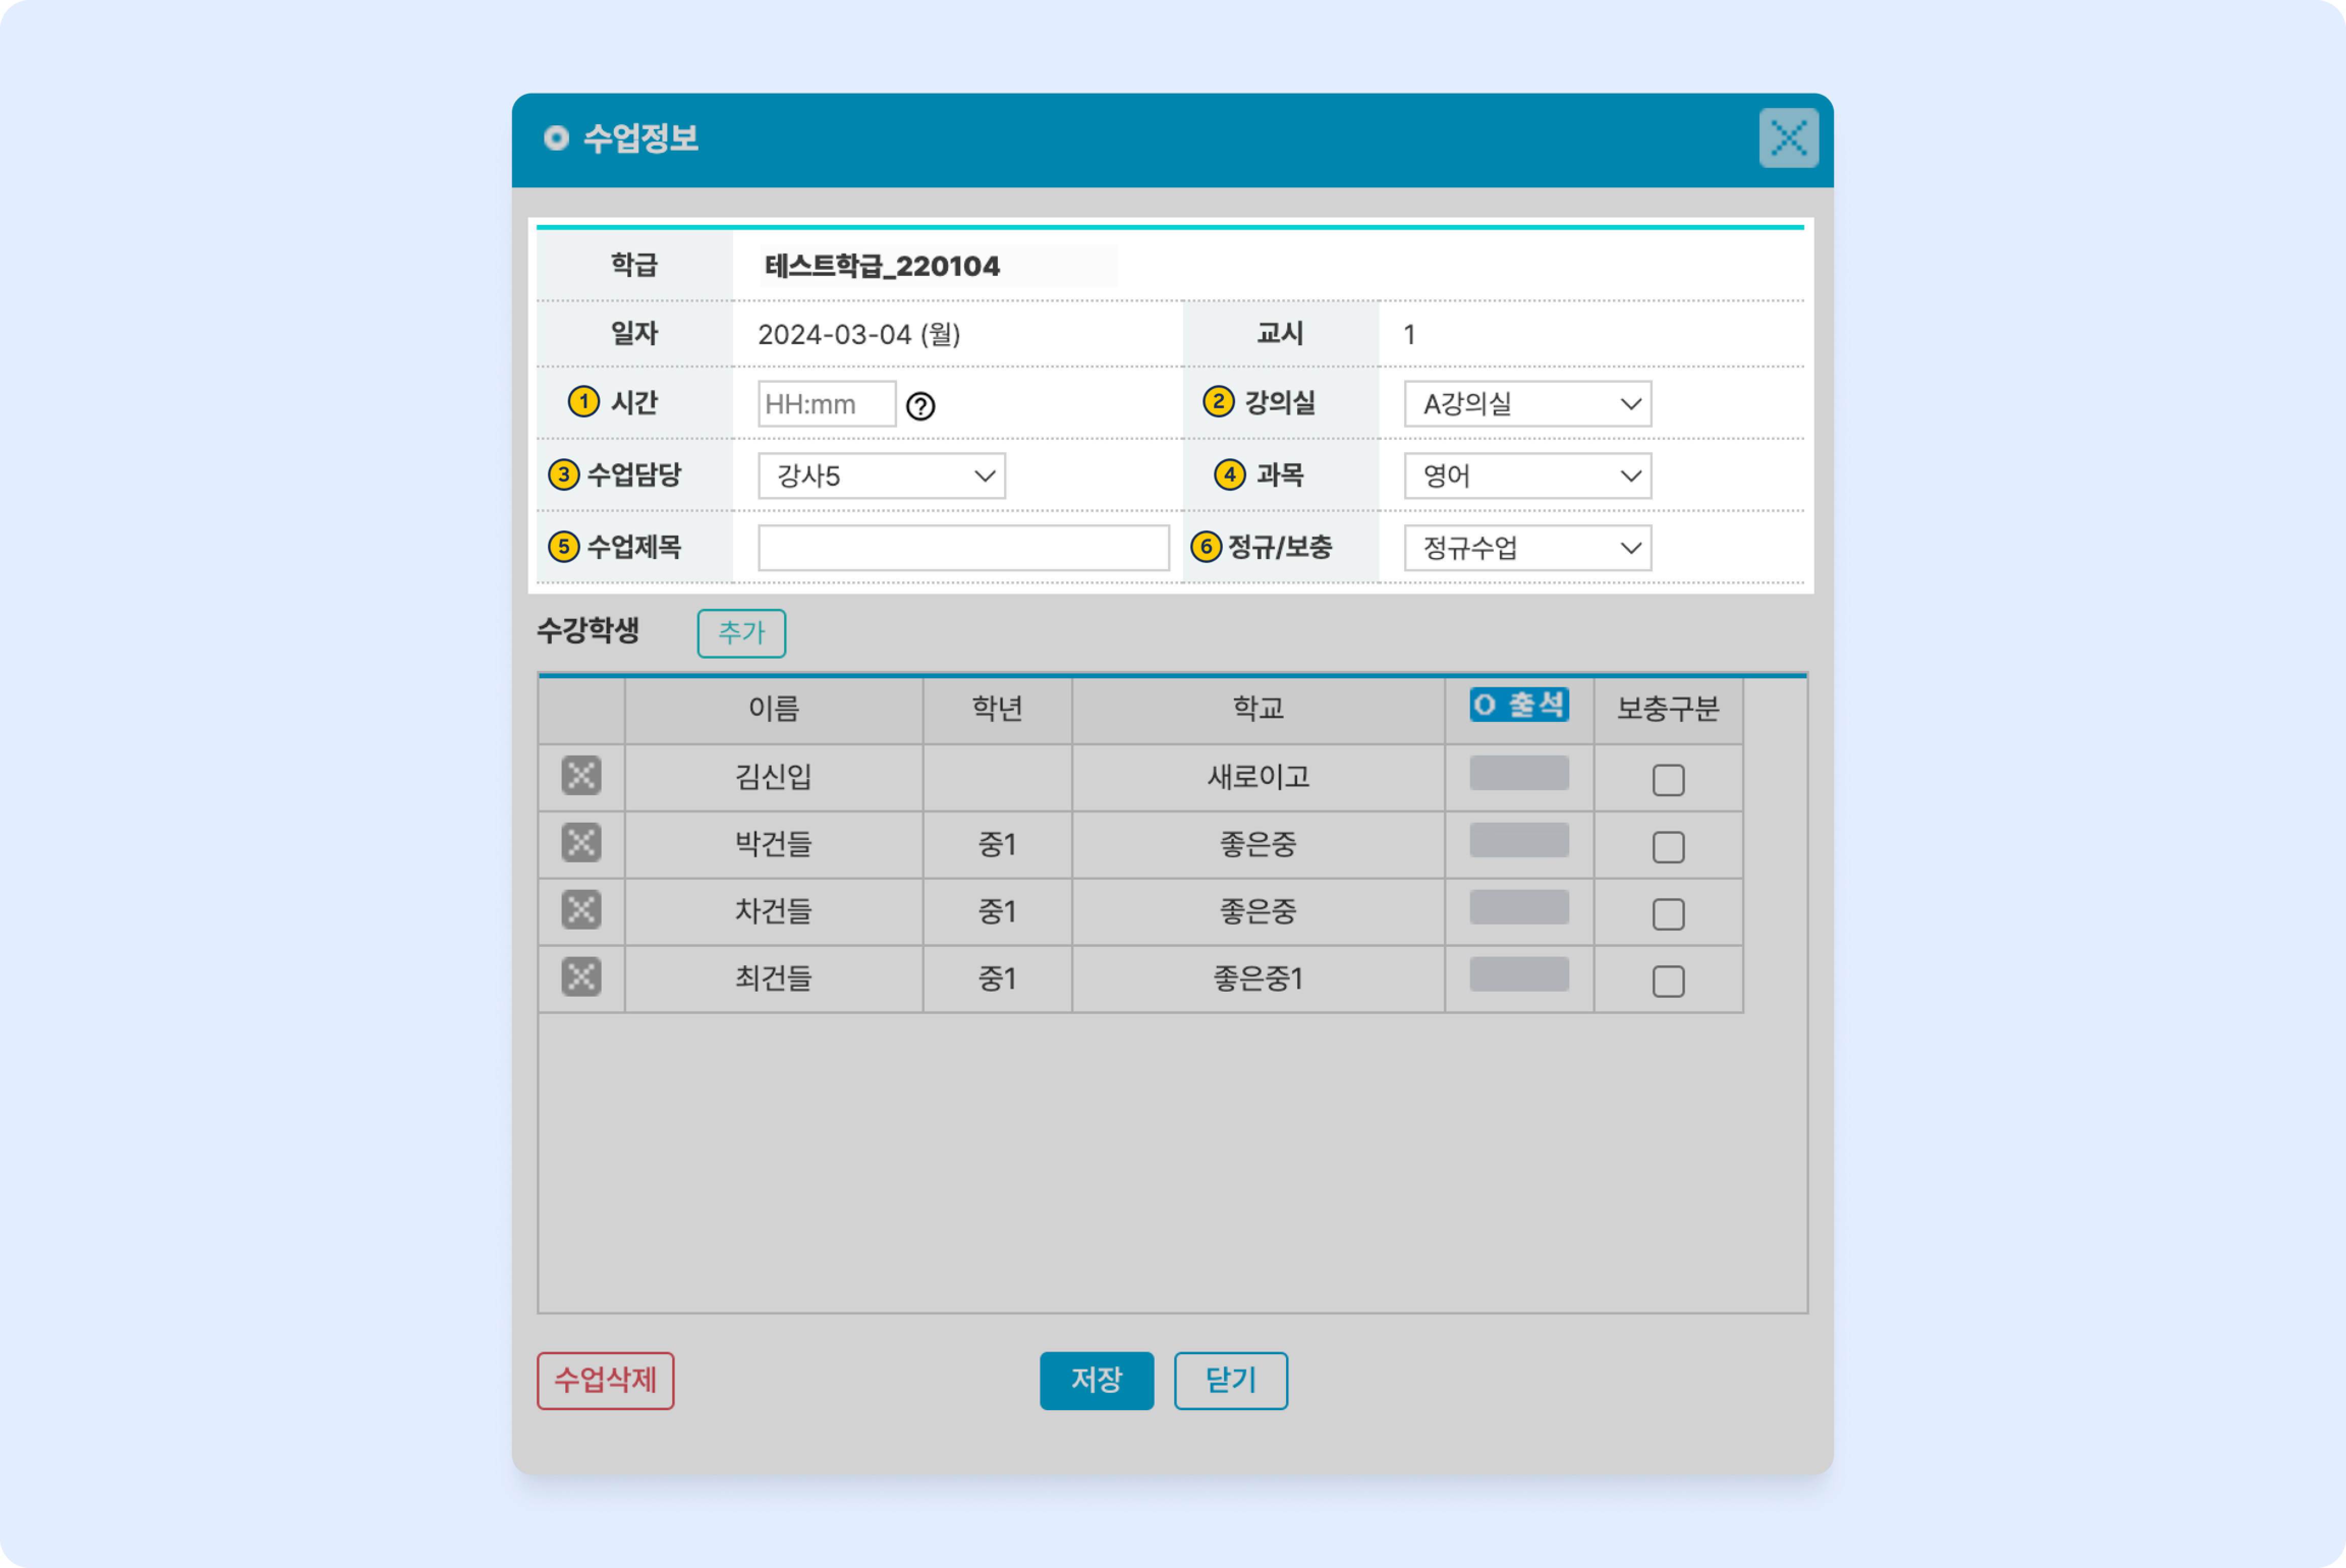
Task: Click the 출석 header attendance button
Action: [1518, 705]
